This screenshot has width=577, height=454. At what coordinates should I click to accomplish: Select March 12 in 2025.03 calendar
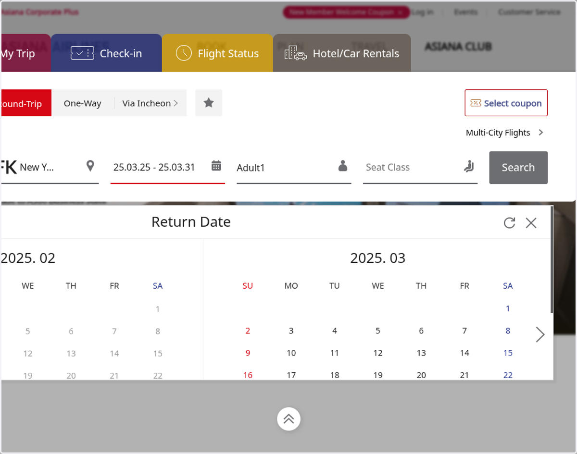tap(378, 353)
